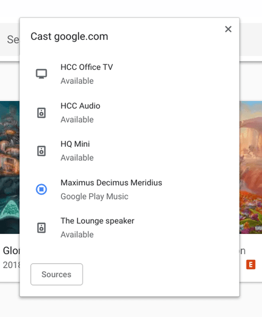Select HCC Office TV device name

pyautogui.click(x=87, y=67)
